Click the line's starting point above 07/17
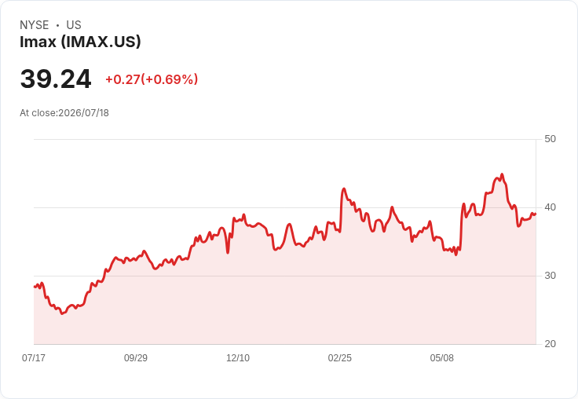 point(35,287)
